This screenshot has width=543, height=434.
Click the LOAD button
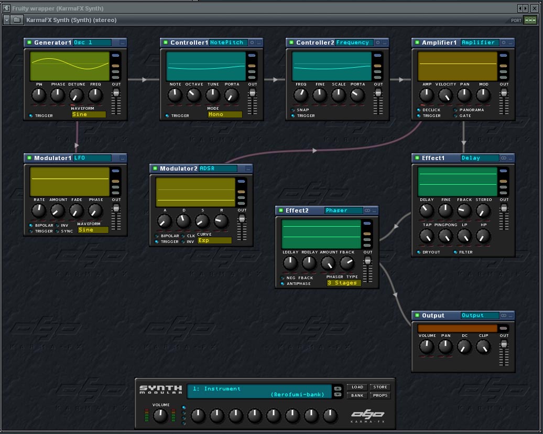click(357, 387)
